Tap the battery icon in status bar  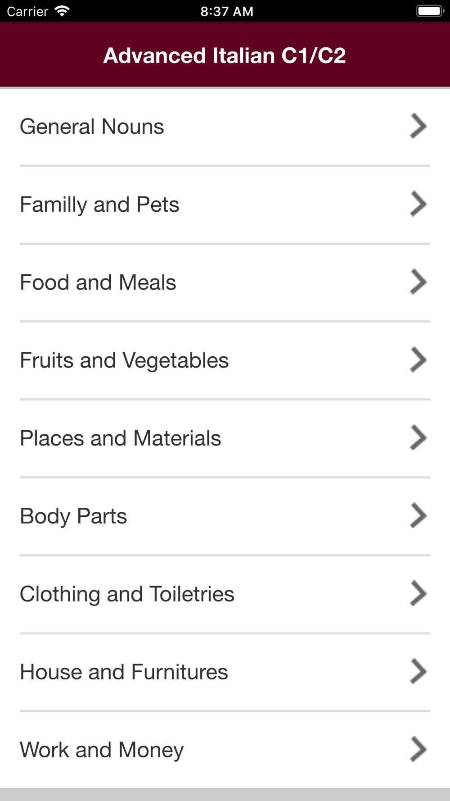430,11
